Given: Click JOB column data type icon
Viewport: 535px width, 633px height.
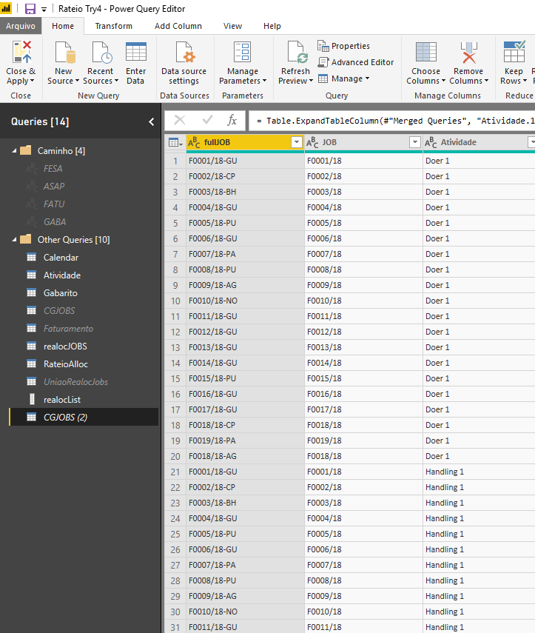Looking at the screenshot, I should point(312,142).
